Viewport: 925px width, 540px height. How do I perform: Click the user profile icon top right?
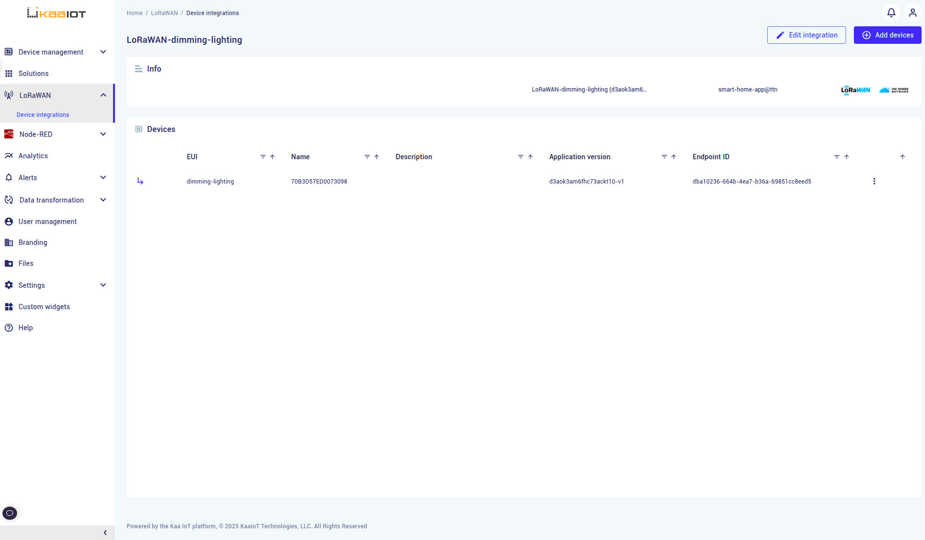912,13
